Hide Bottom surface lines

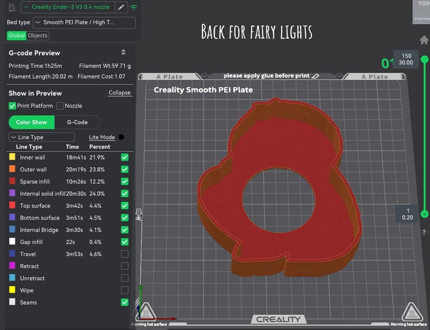125,217
